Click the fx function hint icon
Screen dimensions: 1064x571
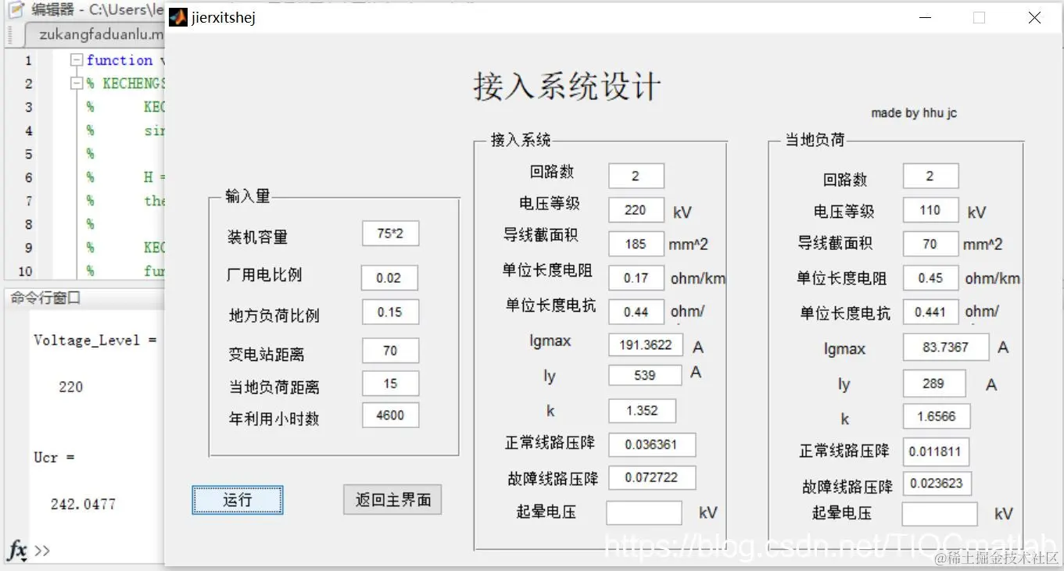[17, 550]
